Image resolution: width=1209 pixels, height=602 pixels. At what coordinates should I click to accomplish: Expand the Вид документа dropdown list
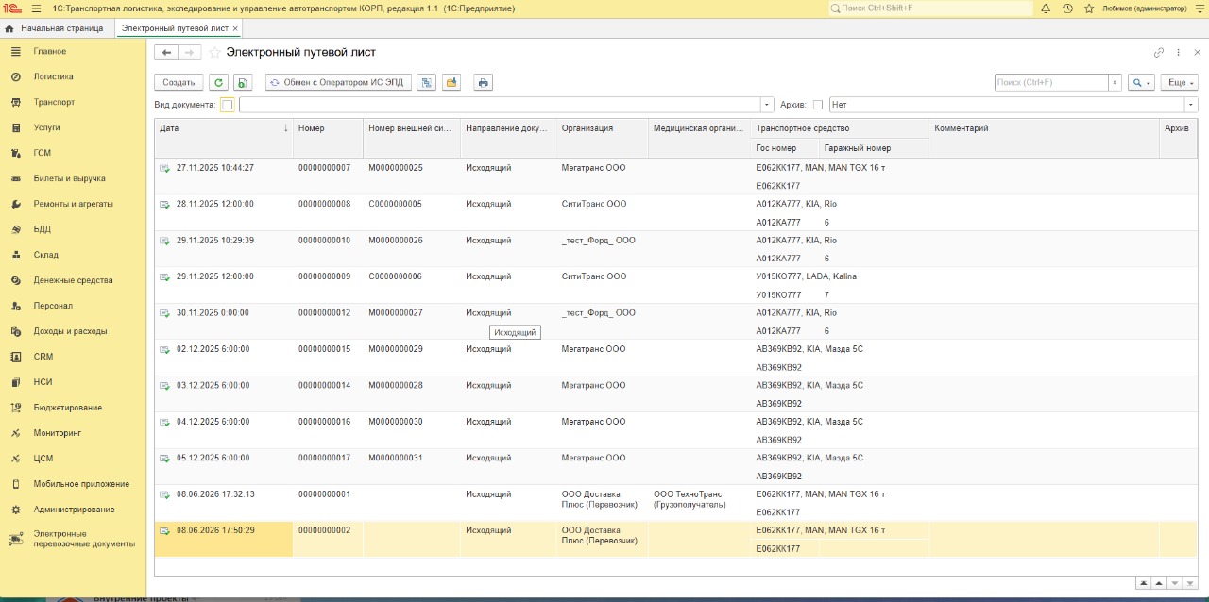coord(767,105)
